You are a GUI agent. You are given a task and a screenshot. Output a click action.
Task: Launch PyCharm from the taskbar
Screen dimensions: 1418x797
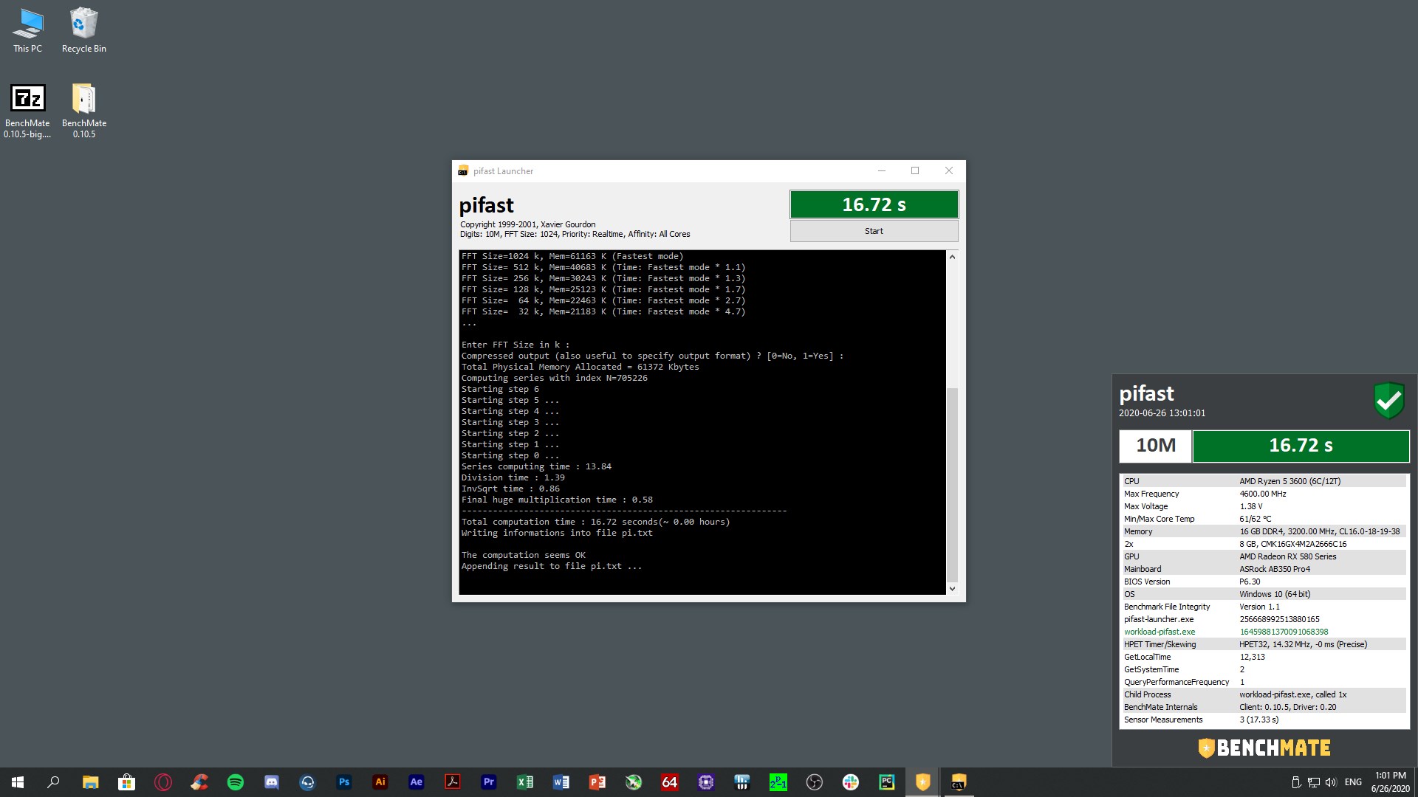pyautogui.click(x=886, y=782)
